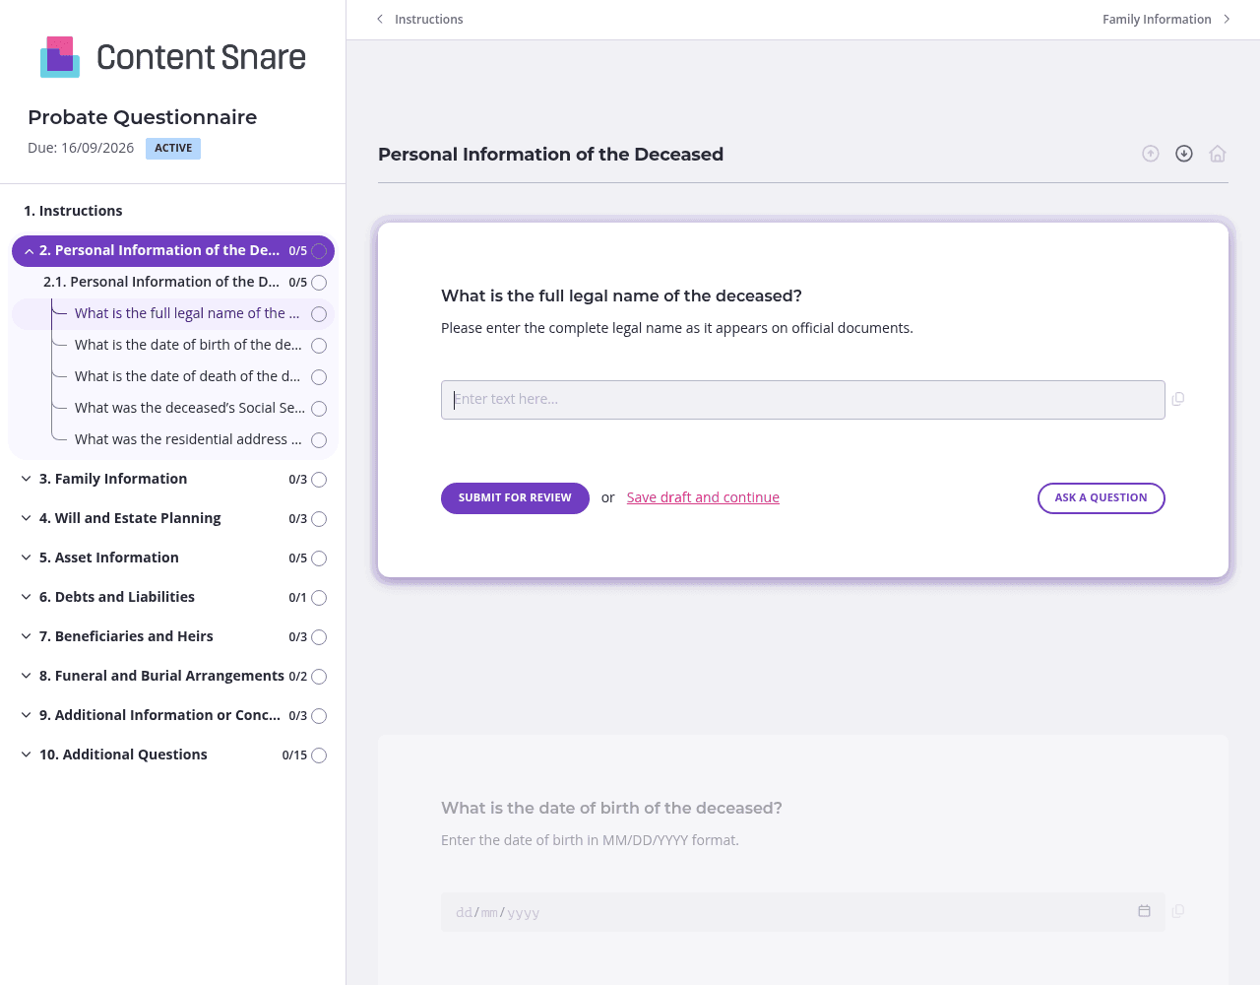1260x985 pixels.
Task: Open the 1. Instructions section
Action: pyautogui.click(x=73, y=211)
